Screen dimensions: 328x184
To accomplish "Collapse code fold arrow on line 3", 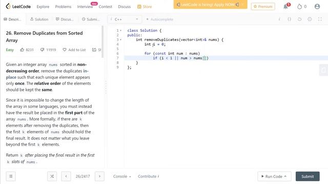I will pos(121,40).
